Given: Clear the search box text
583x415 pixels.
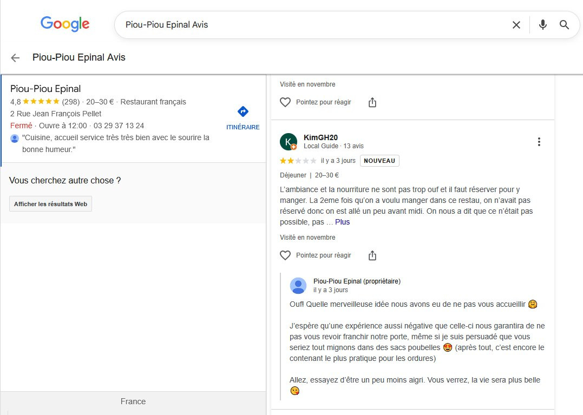Looking at the screenshot, I should coord(516,25).
